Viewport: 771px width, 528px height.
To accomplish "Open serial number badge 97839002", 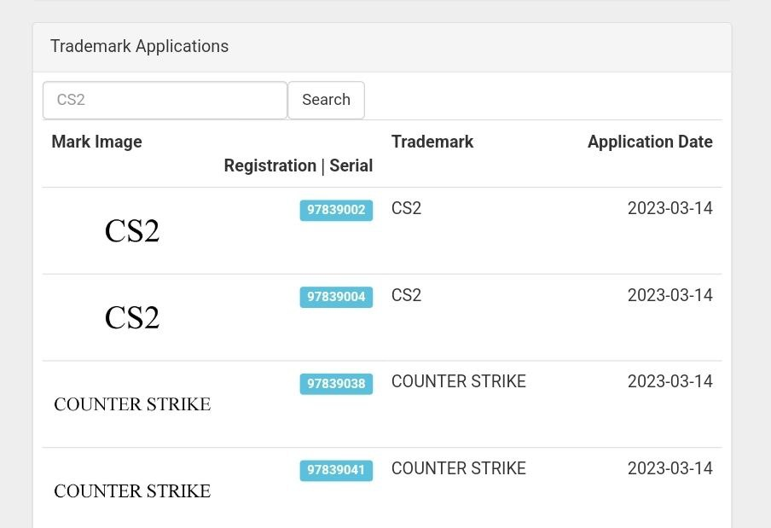I will click(x=336, y=210).
